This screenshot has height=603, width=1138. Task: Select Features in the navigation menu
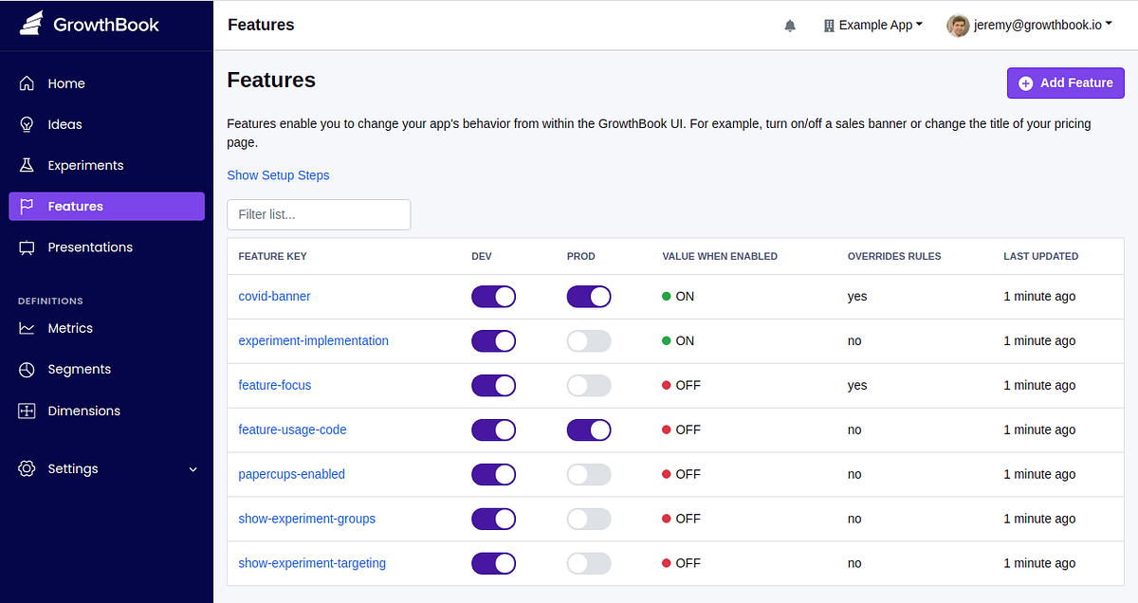[76, 206]
